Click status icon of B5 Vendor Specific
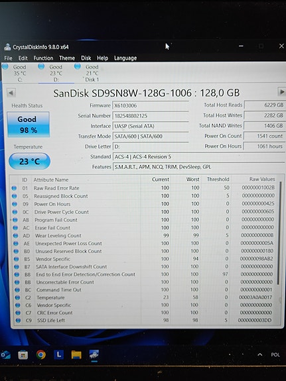This screenshot has height=381, width=286. point(17,259)
